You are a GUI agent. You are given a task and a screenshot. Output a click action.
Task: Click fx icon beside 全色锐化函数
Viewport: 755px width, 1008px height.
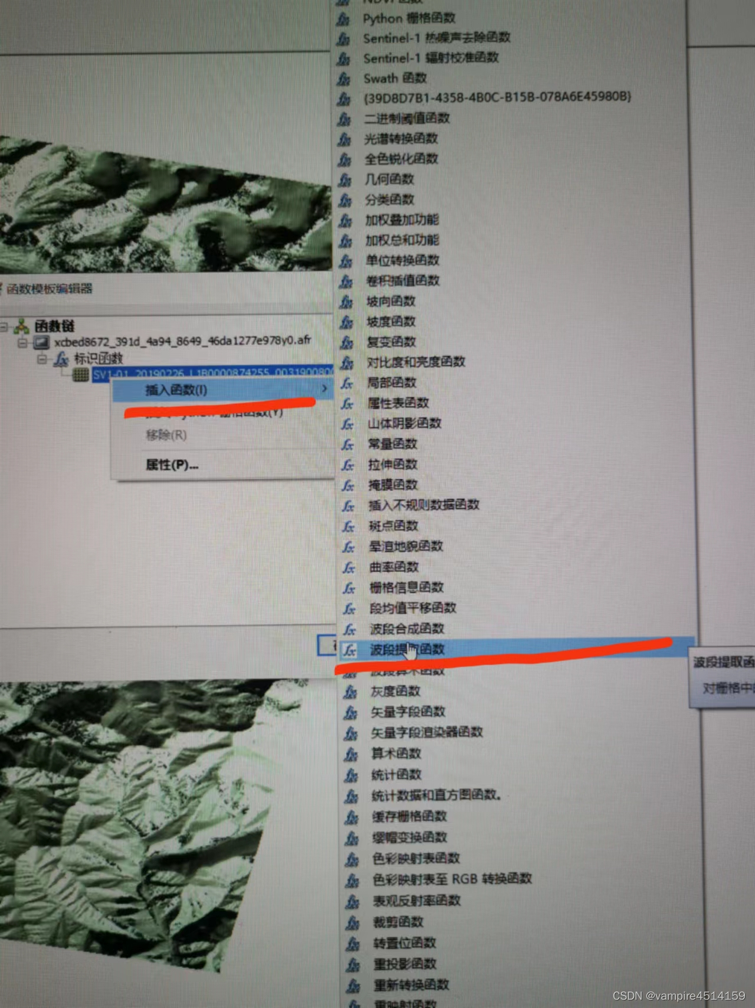tap(344, 159)
